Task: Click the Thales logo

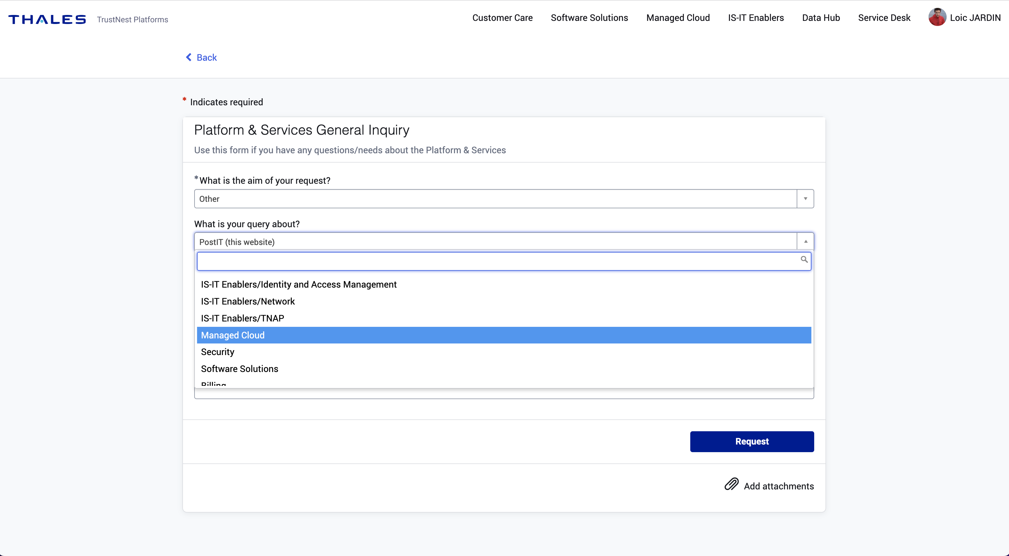Action: pos(47,19)
